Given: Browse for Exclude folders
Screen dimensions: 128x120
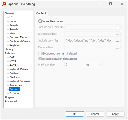Looking at the screenshot, I should [x=118, y=34].
